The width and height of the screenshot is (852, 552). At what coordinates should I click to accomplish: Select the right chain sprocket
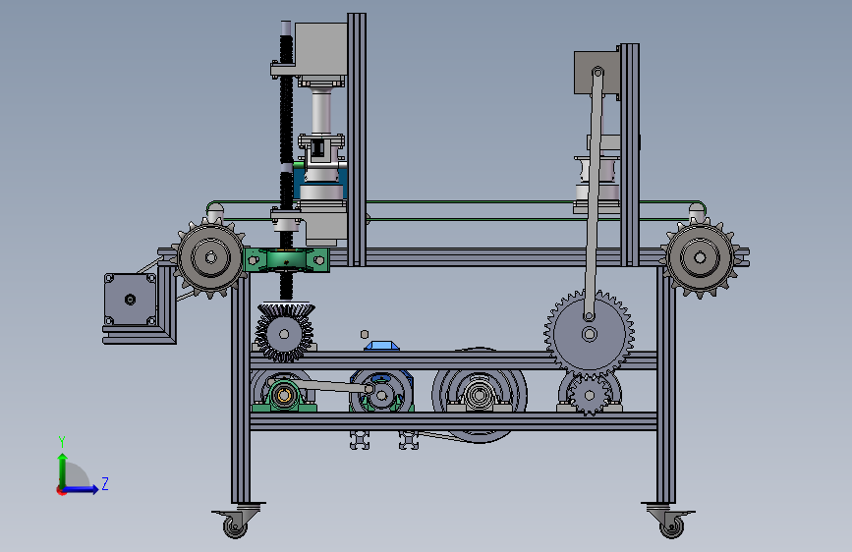(x=700, y=257)
